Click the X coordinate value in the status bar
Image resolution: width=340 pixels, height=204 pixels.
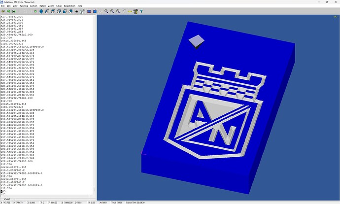7,203
